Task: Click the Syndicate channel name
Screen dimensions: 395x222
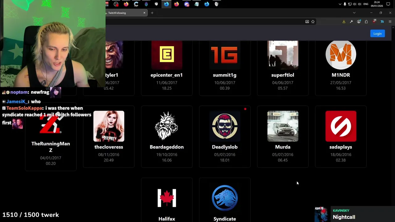Action: point(225,219)
